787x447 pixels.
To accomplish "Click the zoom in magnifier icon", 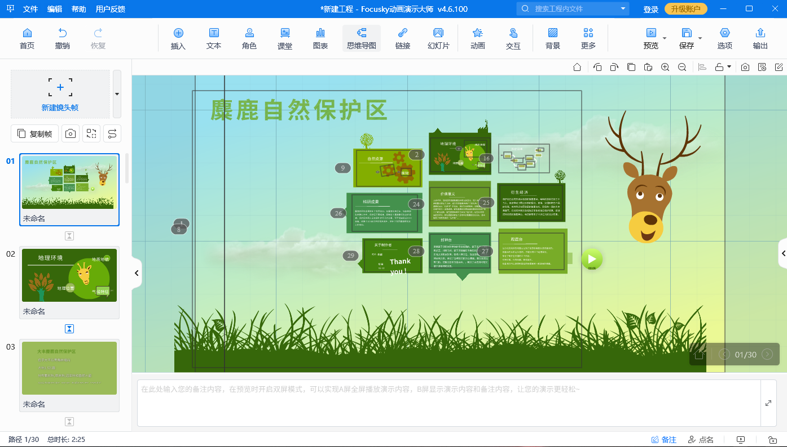I will point(665,67).
